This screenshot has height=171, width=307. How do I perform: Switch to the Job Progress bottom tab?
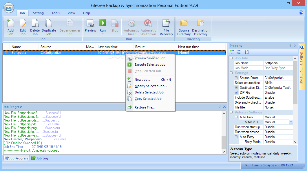point(17,158)
